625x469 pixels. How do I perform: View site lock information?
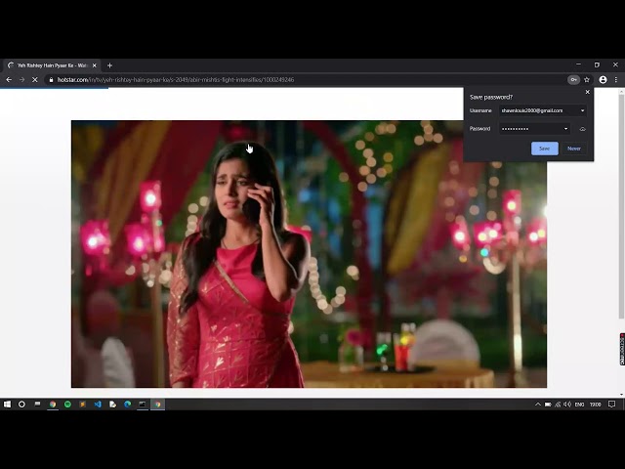pyautogui.click(x=51, y=80)
